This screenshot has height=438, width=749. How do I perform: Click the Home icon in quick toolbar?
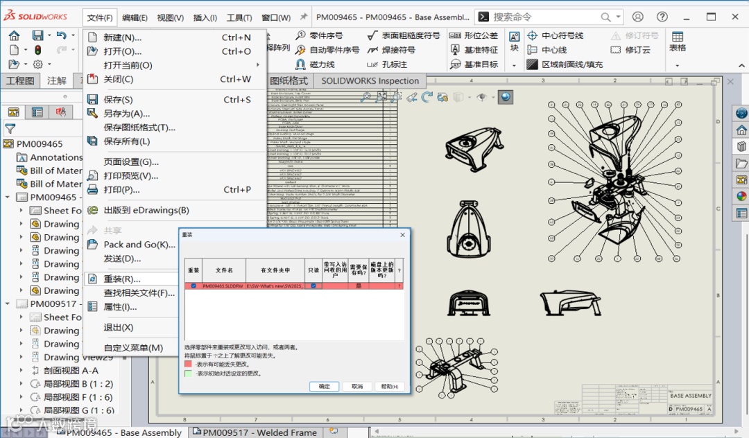pos(15,35)
